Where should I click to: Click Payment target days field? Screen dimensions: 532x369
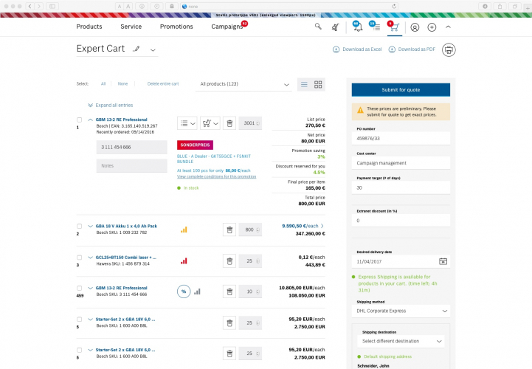[401, 187]
